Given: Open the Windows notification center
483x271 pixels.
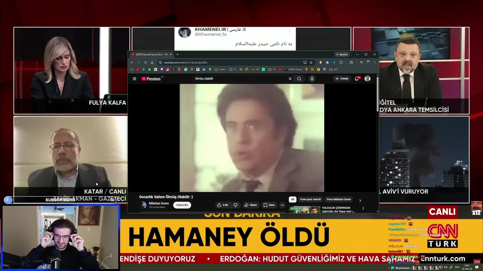Looking at the screenshot, I should [x=477, y=267].
